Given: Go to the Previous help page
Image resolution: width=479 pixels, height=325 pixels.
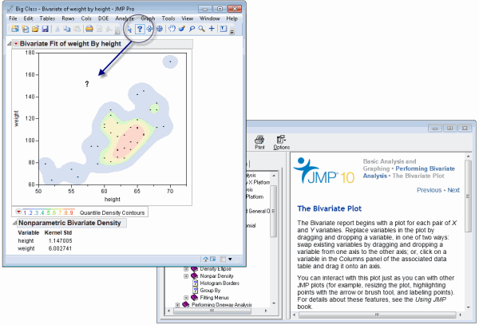Looking at the screenshot, I should click(430, 190).
